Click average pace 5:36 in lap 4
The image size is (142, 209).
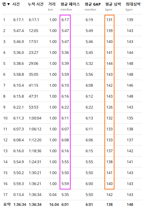point(65,53)
